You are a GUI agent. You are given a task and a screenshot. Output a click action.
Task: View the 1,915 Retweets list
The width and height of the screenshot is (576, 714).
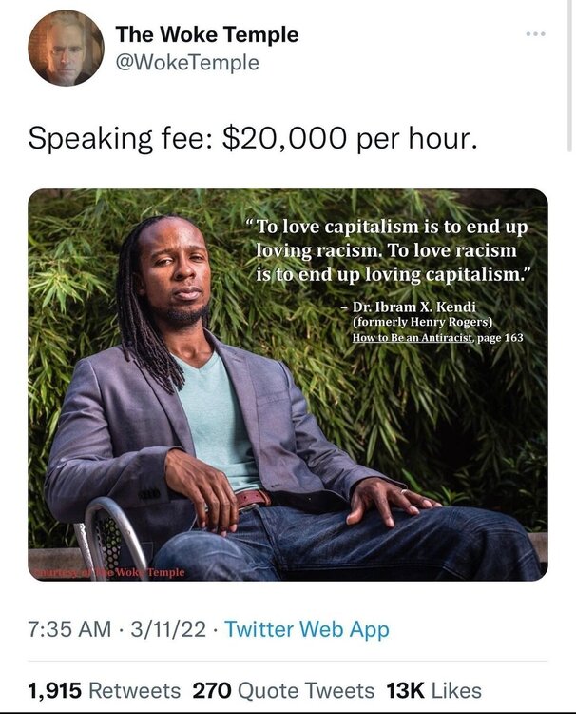[x=104, y=690]
